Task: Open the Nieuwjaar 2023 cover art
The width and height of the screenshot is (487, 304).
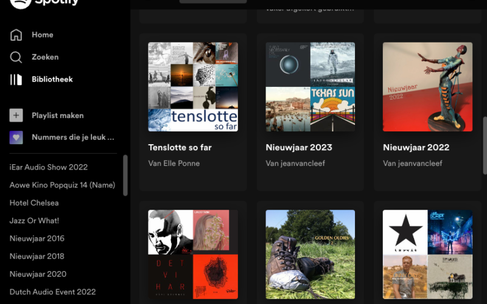Action: [310, 87]
